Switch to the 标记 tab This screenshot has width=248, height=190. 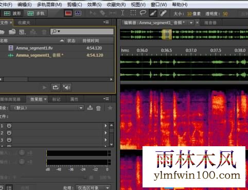[56, 99]
